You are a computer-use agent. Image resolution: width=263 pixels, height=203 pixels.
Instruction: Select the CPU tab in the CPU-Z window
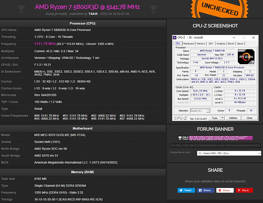[178, 44]
